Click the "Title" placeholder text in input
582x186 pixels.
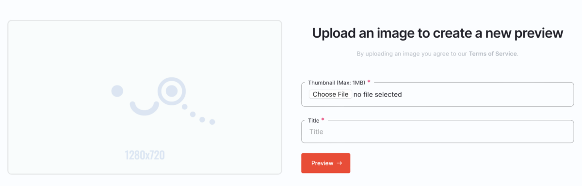coord(316,131)
